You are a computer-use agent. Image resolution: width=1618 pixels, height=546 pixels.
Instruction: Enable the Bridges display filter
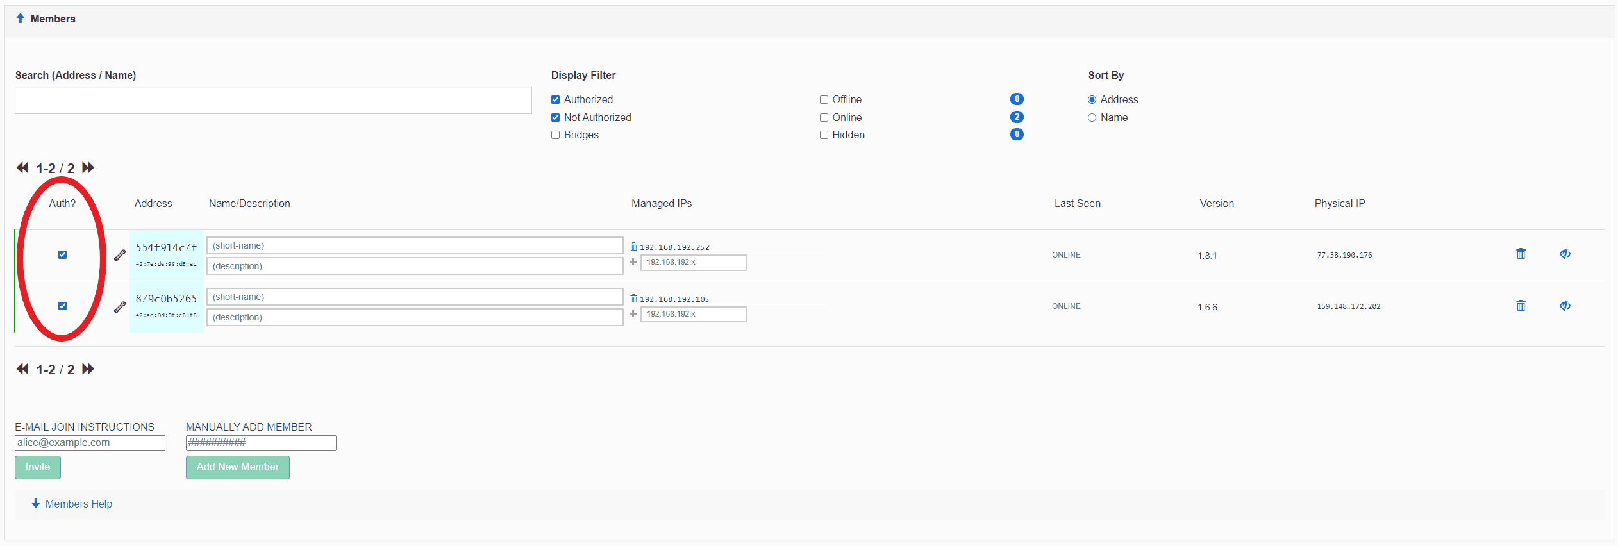(x=556, y=135)
